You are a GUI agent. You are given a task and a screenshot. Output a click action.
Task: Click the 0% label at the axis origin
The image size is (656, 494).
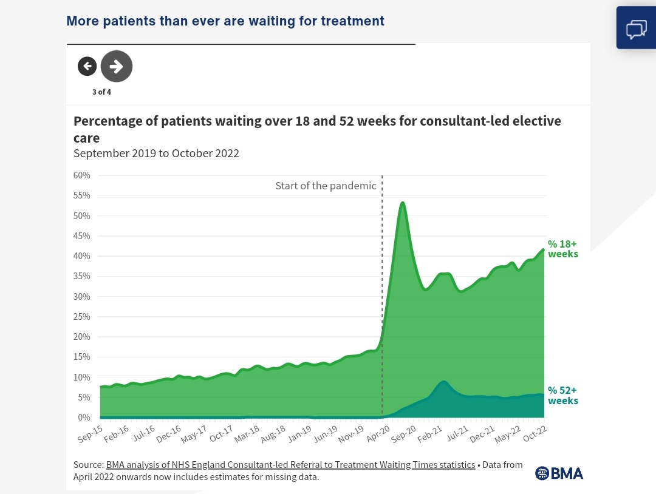tap(84, 417)
